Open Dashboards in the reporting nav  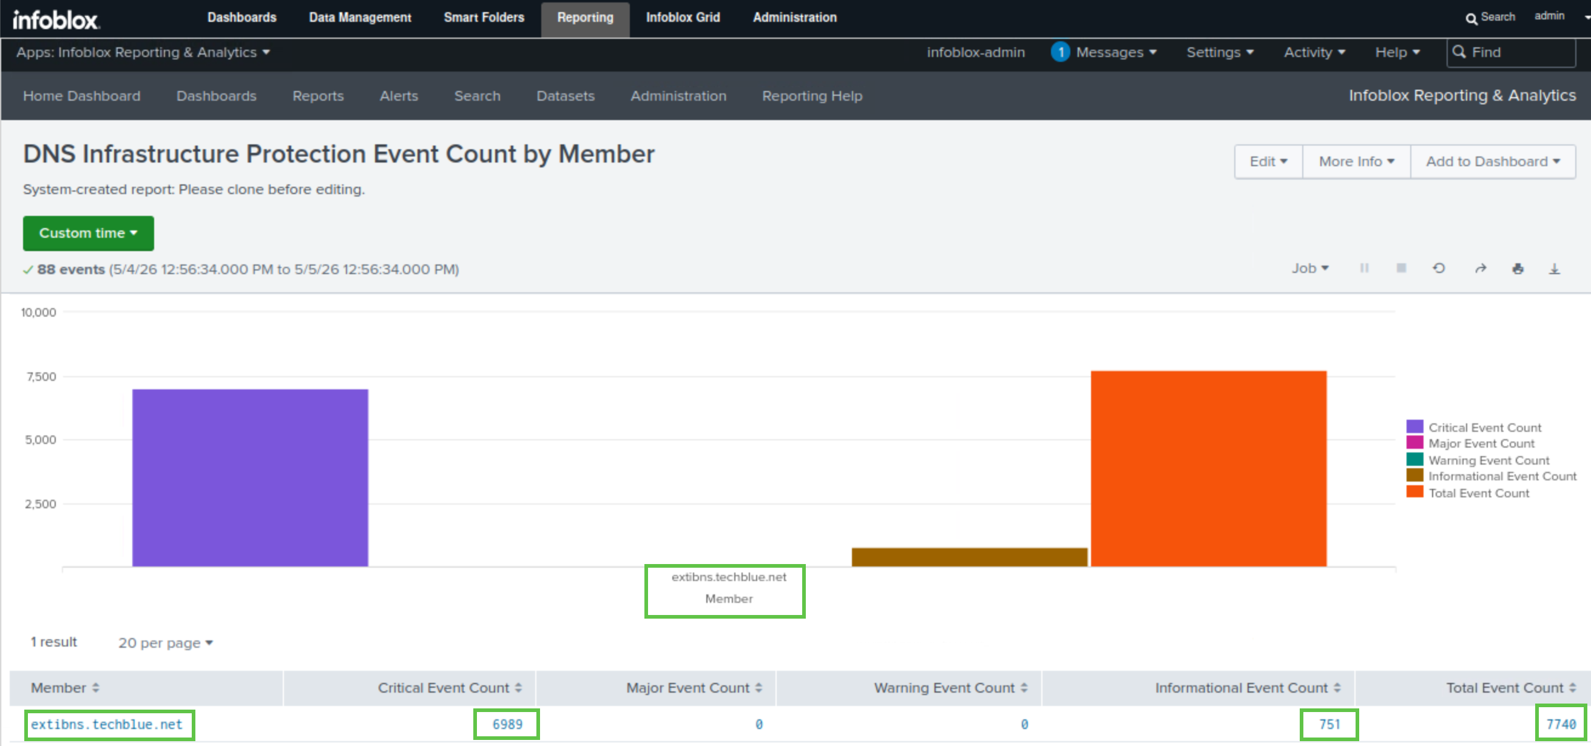pos(216,96)
